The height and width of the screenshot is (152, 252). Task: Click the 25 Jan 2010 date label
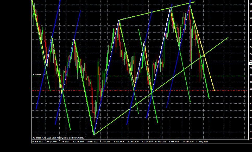133,142
